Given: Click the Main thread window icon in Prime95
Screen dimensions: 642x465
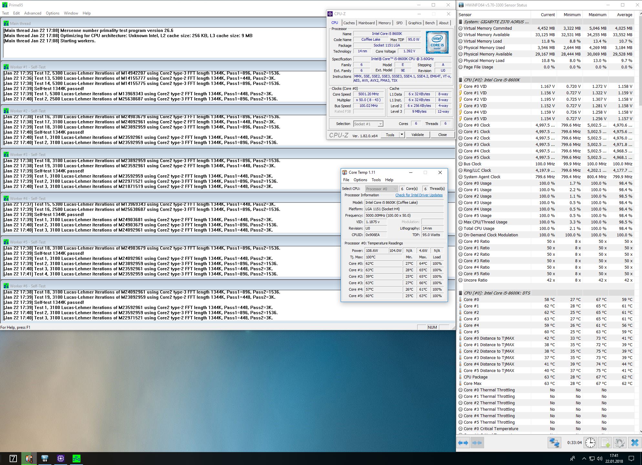Looking at the screenshot, I should click(6, 23).
